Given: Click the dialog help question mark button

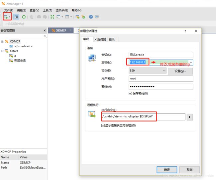Looking at the screenshot, I should pos(185,31).
